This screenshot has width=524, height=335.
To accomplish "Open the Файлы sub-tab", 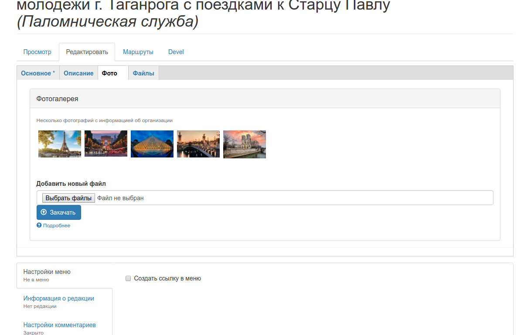I will pos(143,73).
